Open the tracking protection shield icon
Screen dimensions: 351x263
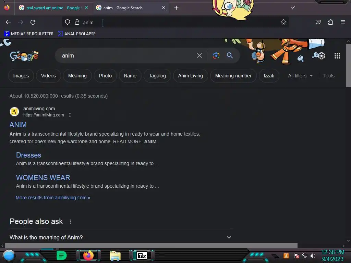[68, 22]
